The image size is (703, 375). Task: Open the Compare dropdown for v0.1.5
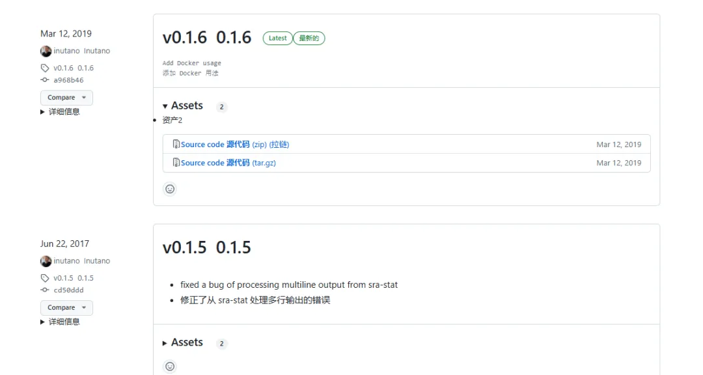pos(66,307)
